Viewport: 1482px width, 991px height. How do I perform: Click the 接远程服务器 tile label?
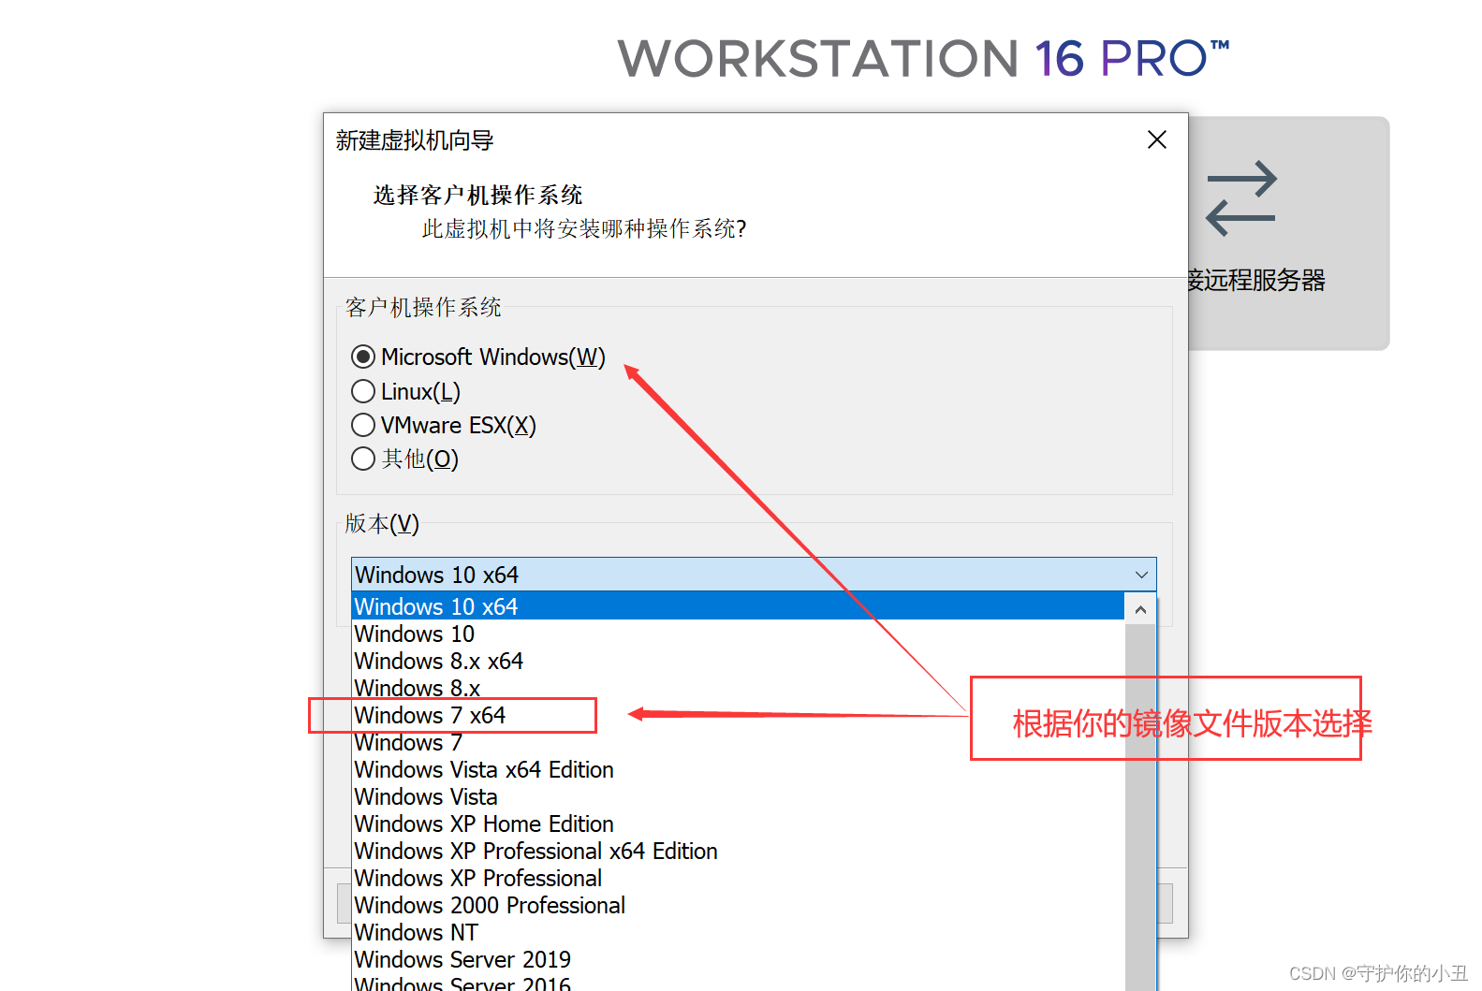click(x=1257, y=280)
